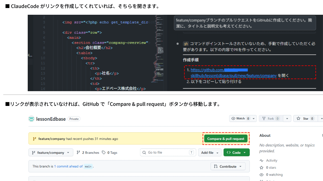Click the gh command label in ClaudeCode reply
Image resolution: width=323 pixels, height=181 pixels.
click(186, 44)
